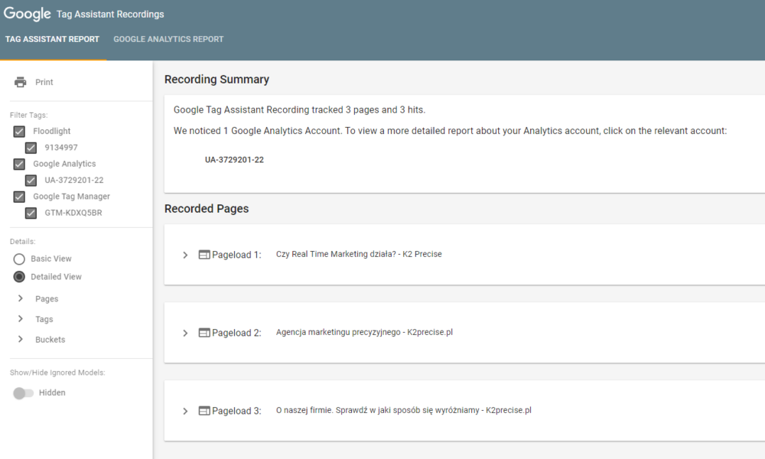Toggle the Show/Hide Ignored Models switch
The image size is (765, 459).
coord(24,393)
